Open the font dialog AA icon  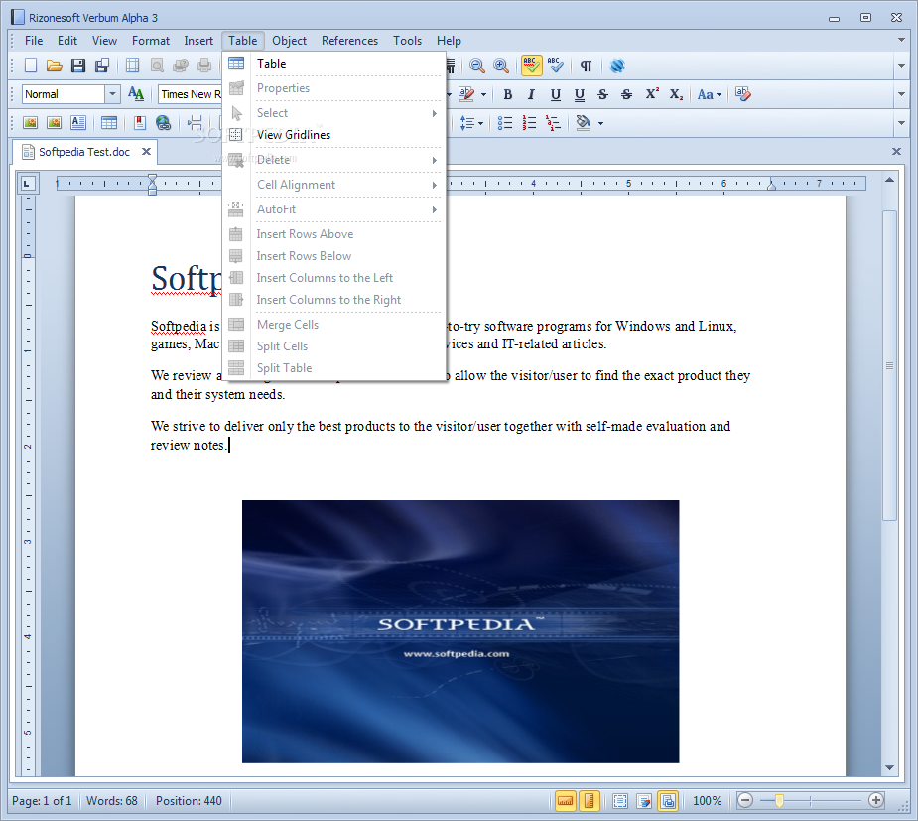coord(136,94)
